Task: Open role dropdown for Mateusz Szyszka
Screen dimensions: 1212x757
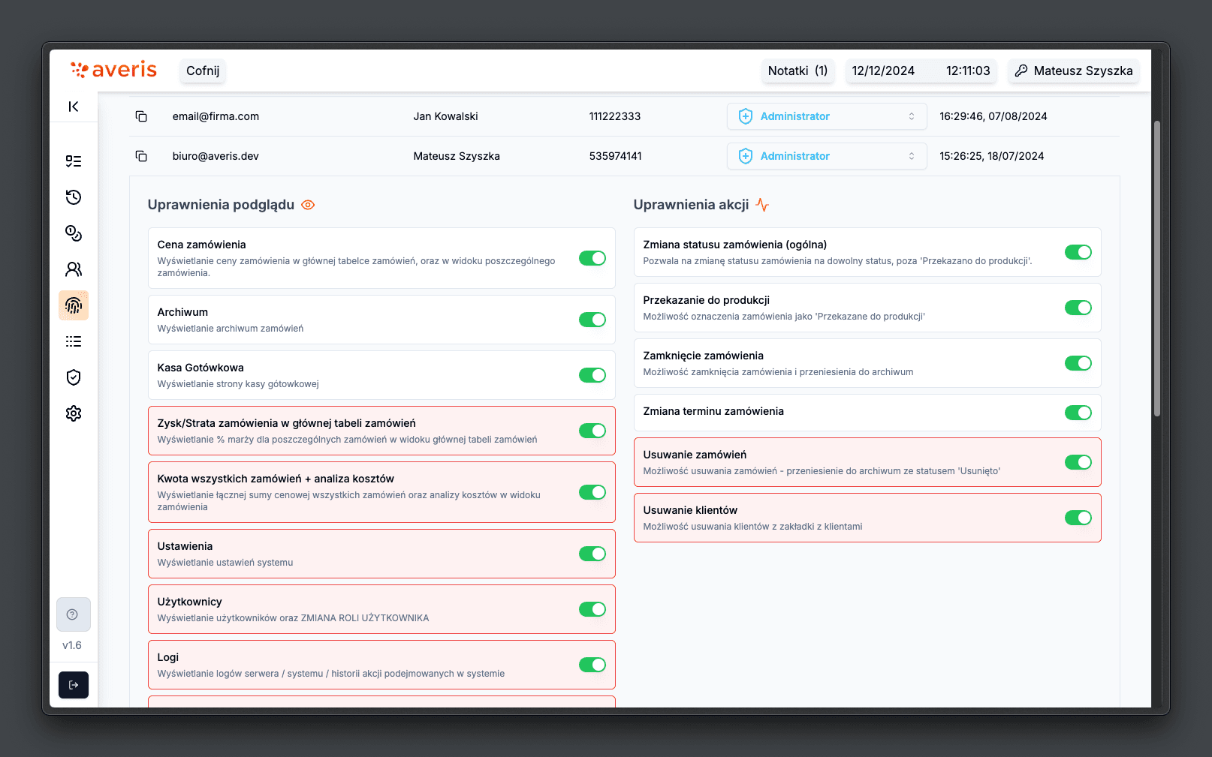Action: click(x=827, y=156)
